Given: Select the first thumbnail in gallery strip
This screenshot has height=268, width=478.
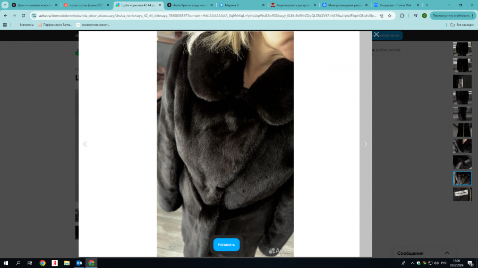Looking at the screenshot, I should click(462, 49).
